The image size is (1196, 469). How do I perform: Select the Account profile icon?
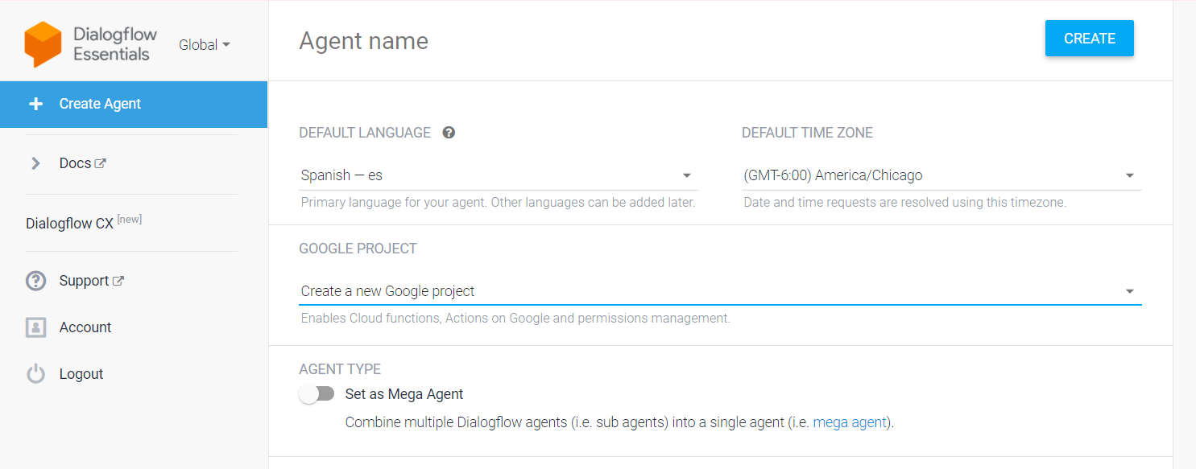tap(36, 327)
